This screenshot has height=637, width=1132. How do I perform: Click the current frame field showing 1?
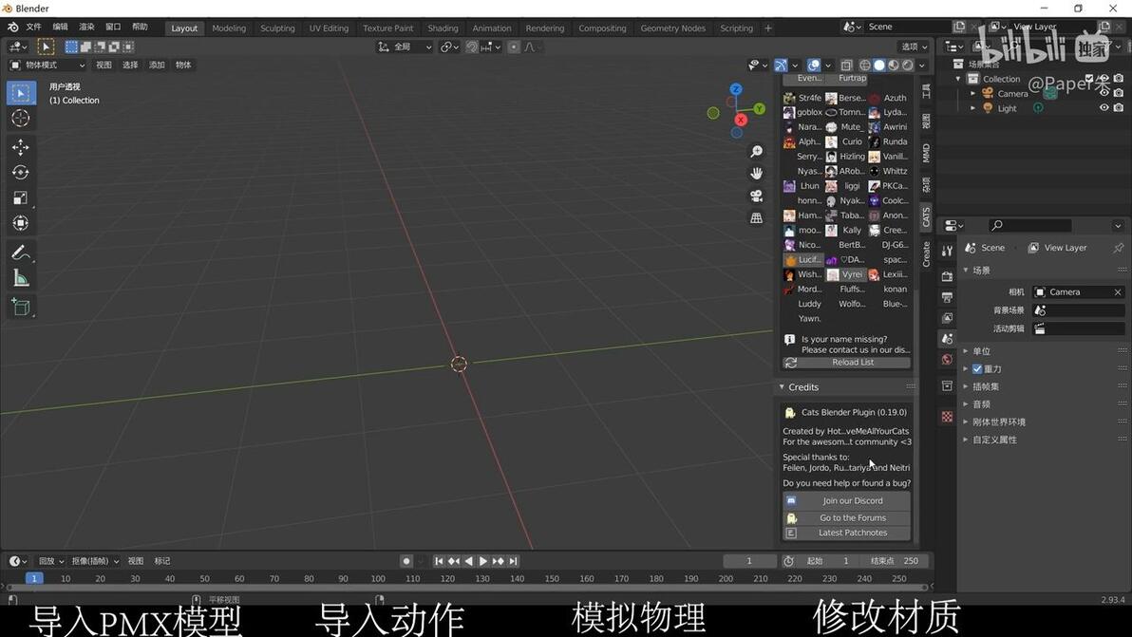pyautogui.click(x=748, y=560)
